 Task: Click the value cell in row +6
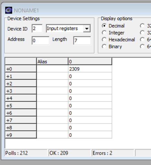point(90,113)
